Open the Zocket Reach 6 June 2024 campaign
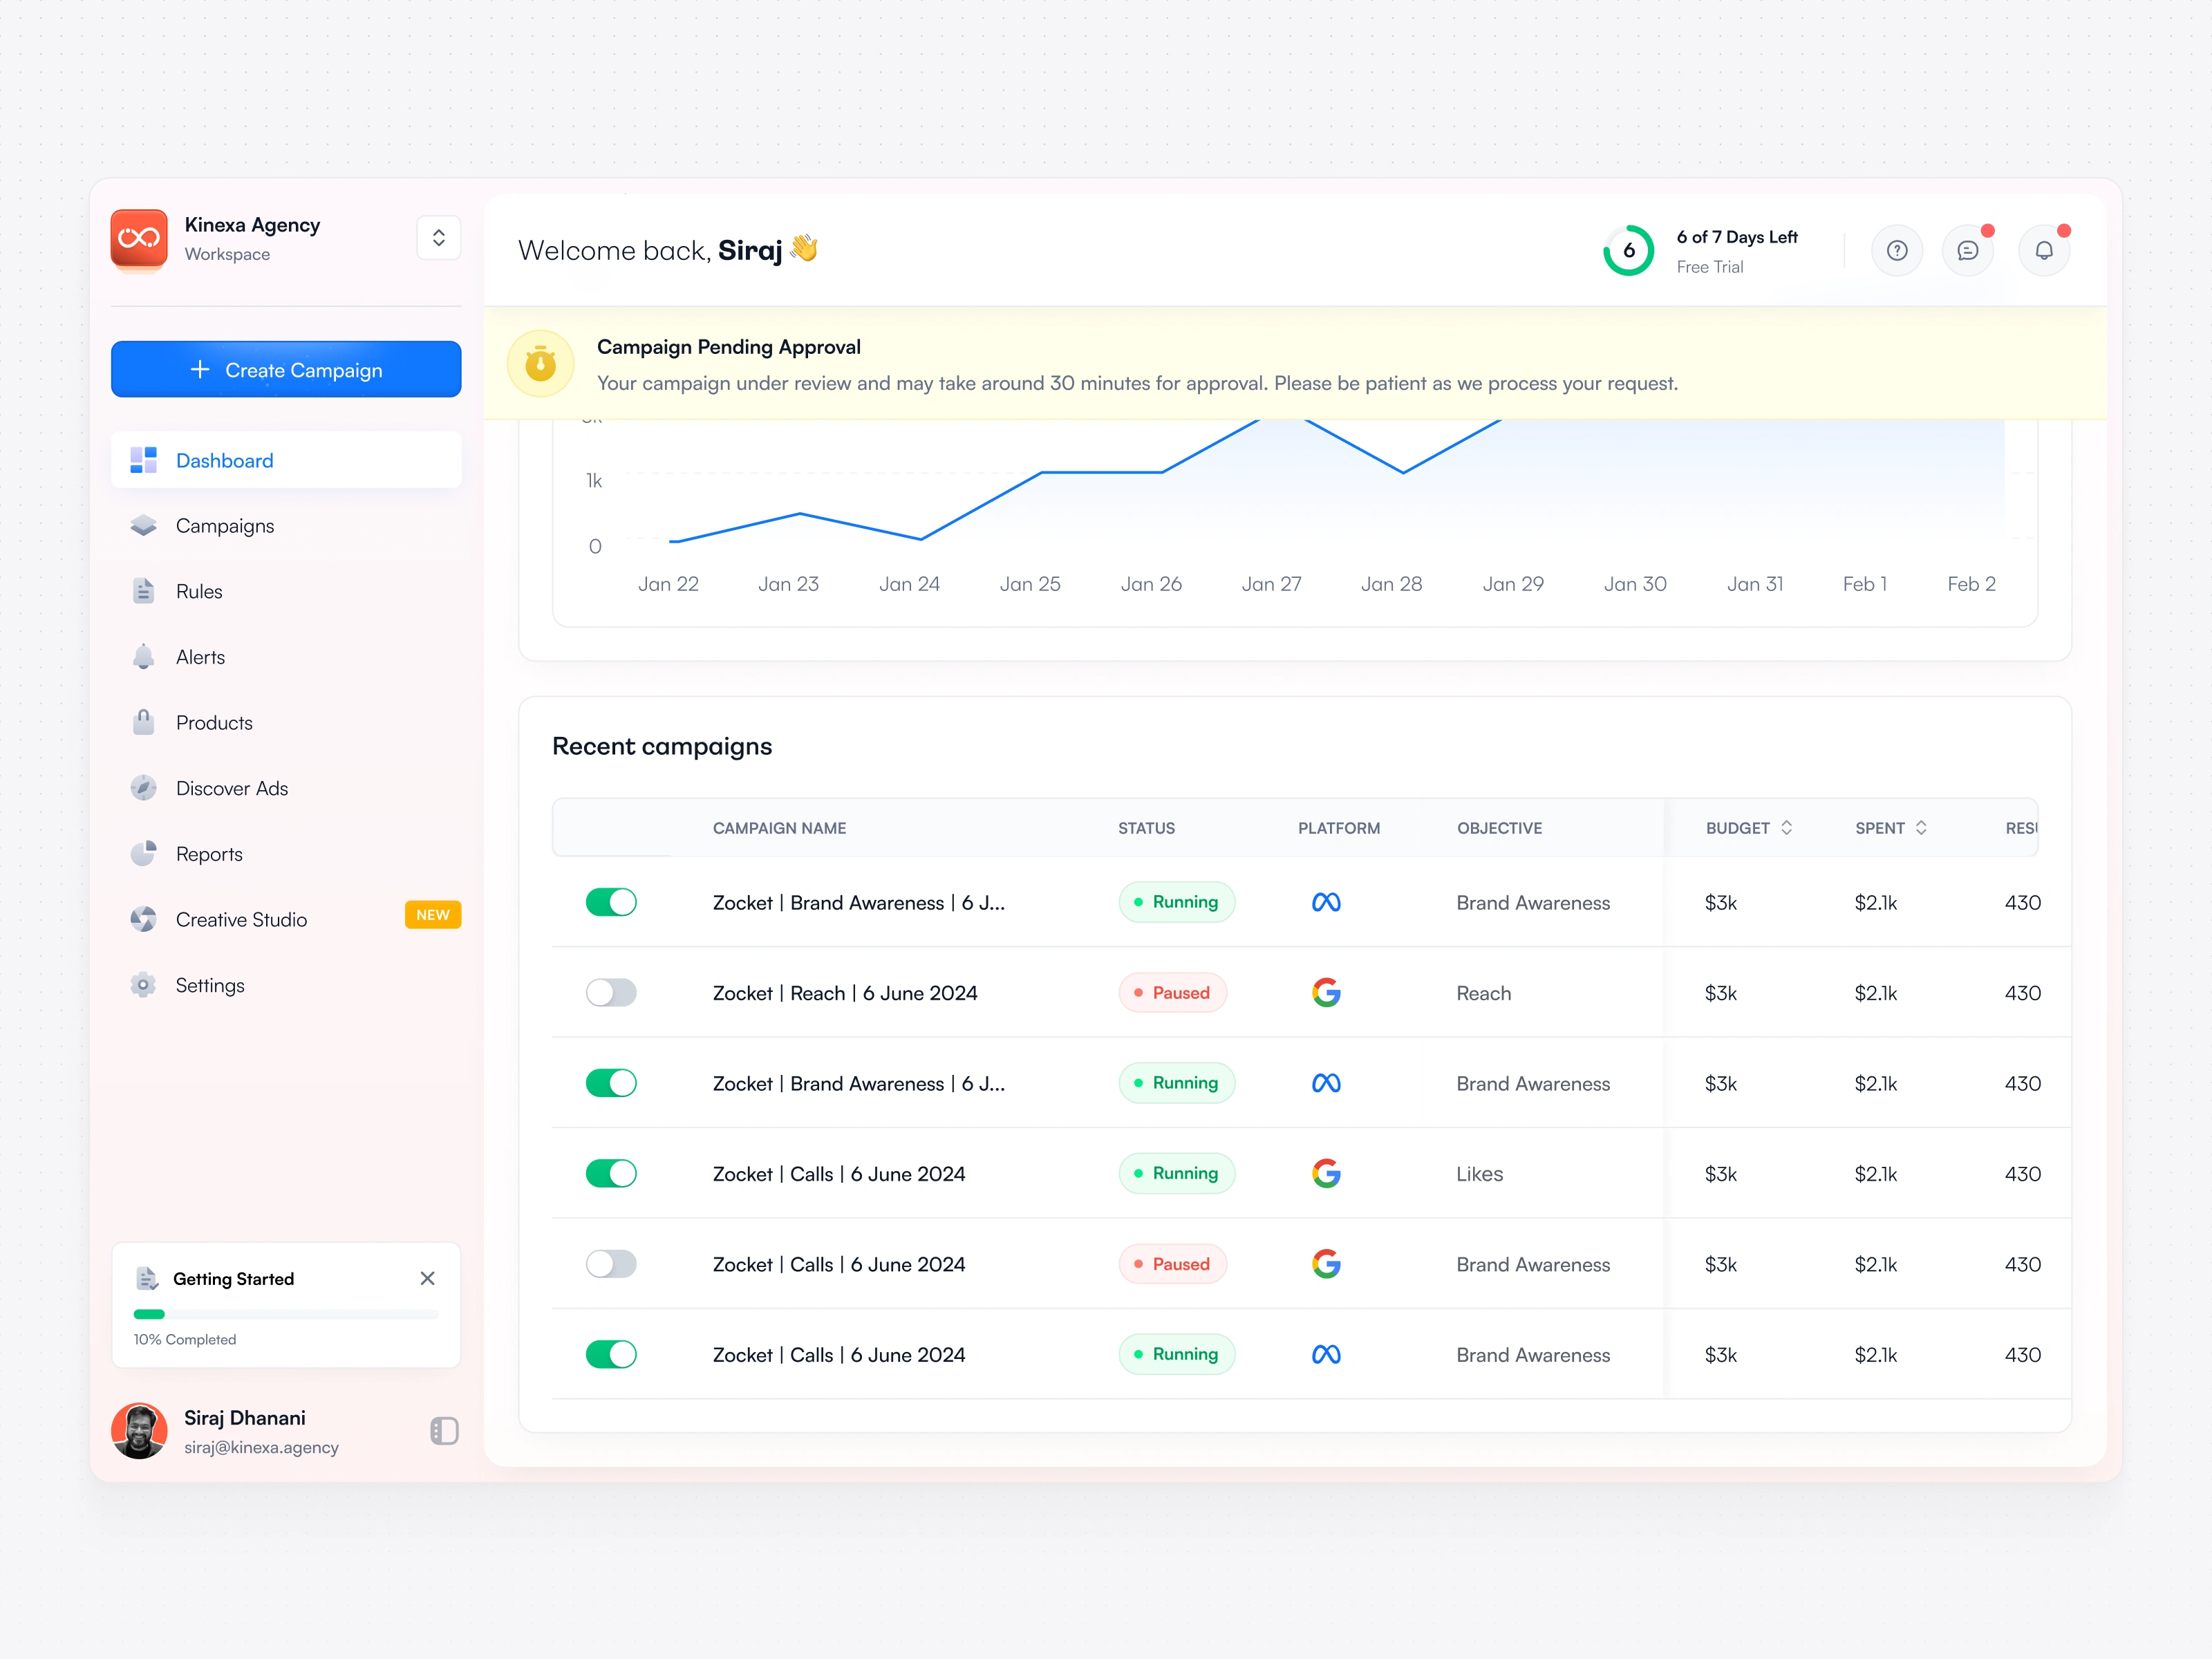Image resolution: width=2212 pixels, height=1659 pixels. [844, 993]
